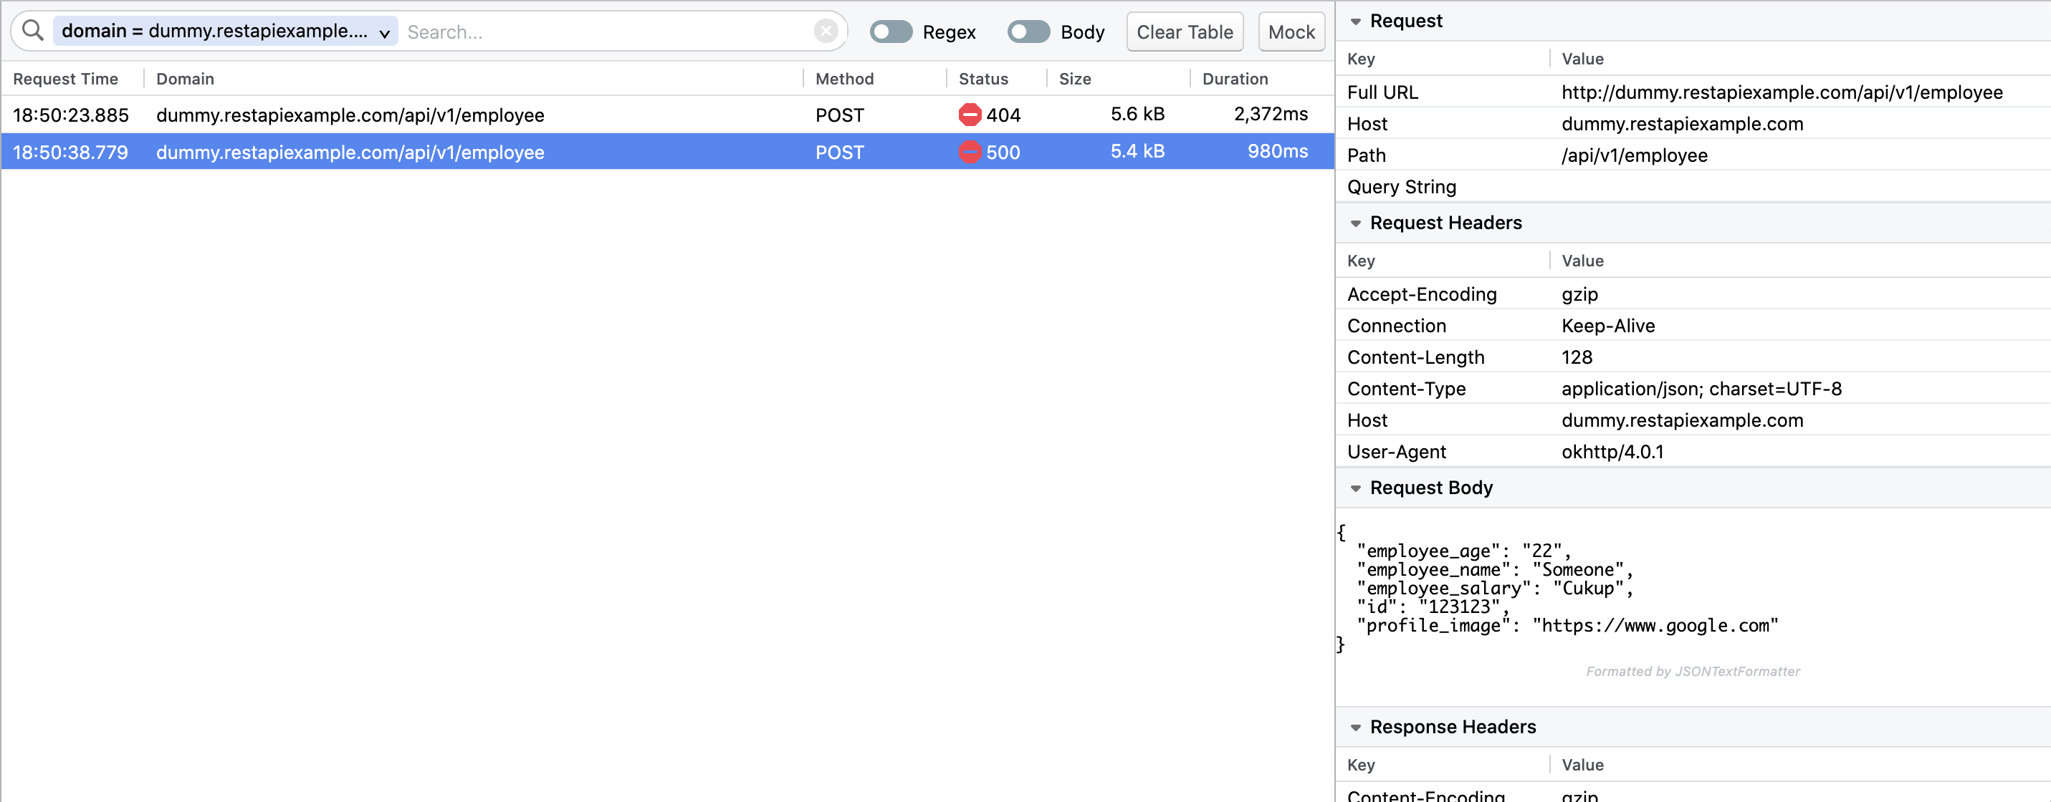Collapse the Request section
This screenshot has width=2051, height=802.
pyautogui.click(x=1355, y=21)
